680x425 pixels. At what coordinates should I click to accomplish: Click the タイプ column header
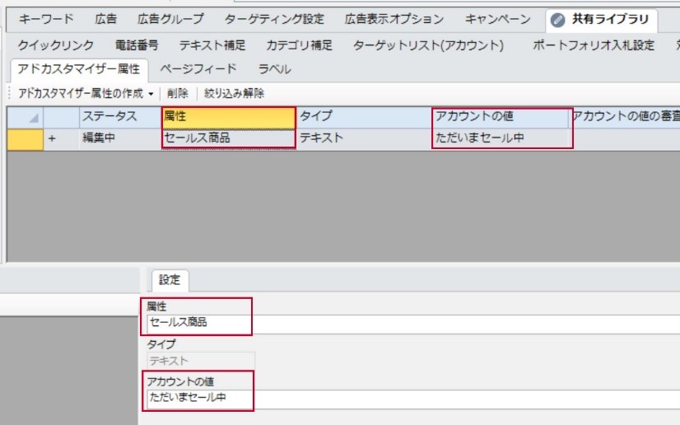point(363,117)
